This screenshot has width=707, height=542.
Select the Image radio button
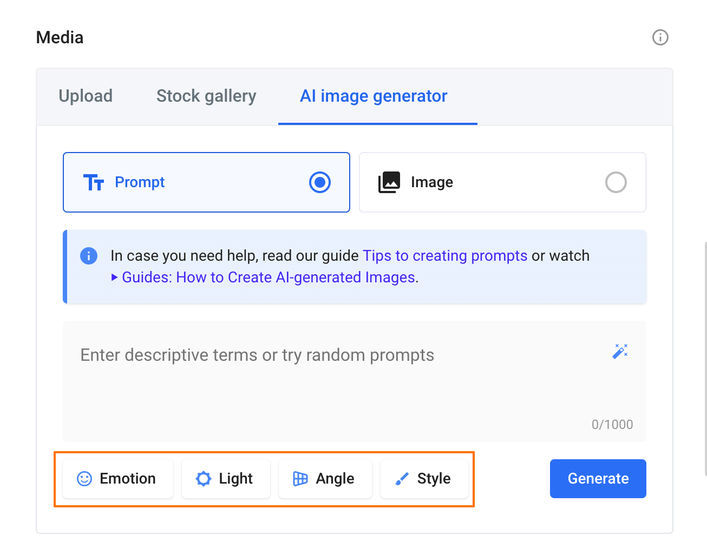[616, 182]
